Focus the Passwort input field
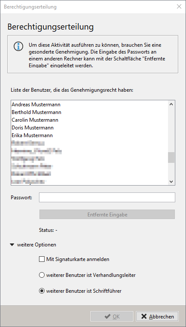Image resolution: width=186 pixels, height=327 pixels. 107,197
